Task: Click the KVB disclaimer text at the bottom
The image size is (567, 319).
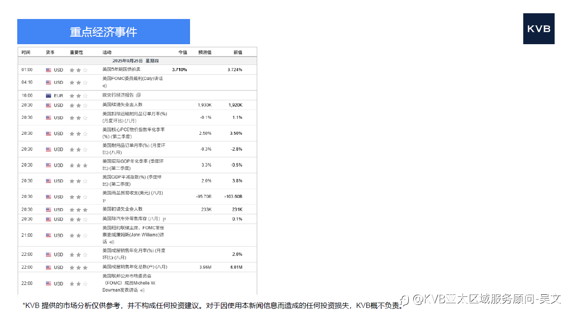Action: click(213, 305)
